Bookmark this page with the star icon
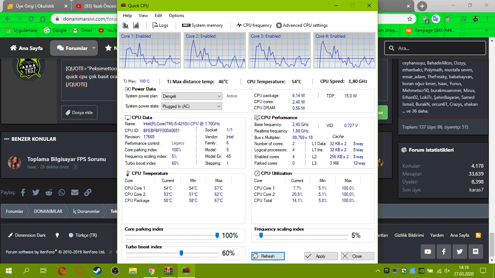Viewport: 495px width, 278px height. click(410, 19)
